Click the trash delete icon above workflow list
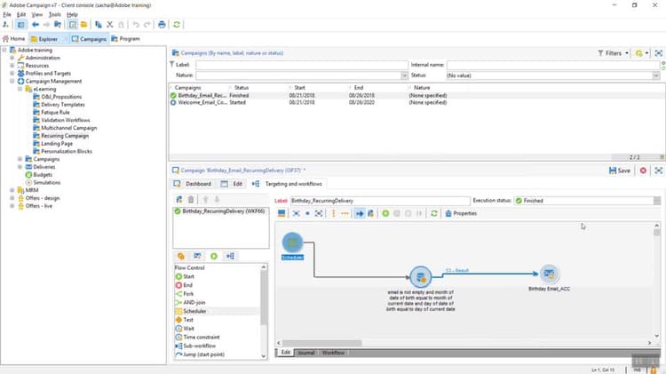The height and width of the screenshot is (374, 666). pos(191,199)
